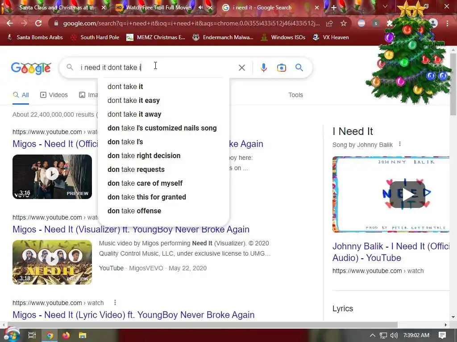Play Johnny Balik I Need It video

407,194
